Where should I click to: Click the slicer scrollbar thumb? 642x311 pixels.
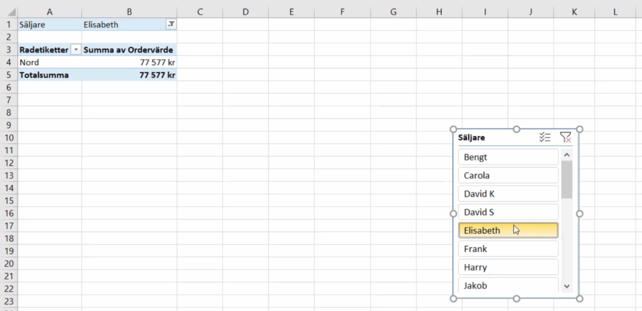(x=567, y=179)
